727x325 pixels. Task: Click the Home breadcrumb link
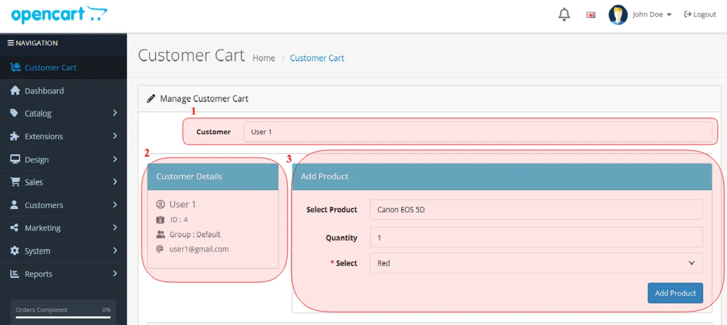(x=264, y=58)
